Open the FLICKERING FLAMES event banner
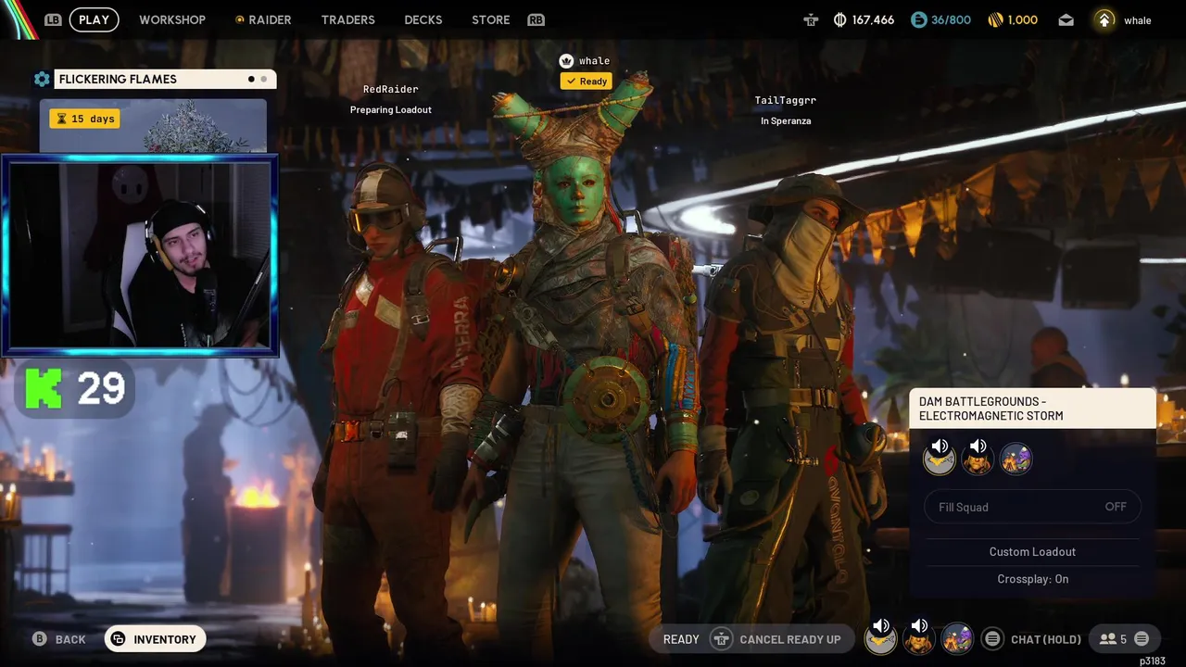The height and width of the screenshot is (667, 1186). coord(165,80)
